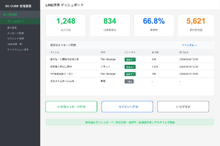The image size is (220, 146).
Task: Click the テキスト type cell
Action: click(105, 67)
